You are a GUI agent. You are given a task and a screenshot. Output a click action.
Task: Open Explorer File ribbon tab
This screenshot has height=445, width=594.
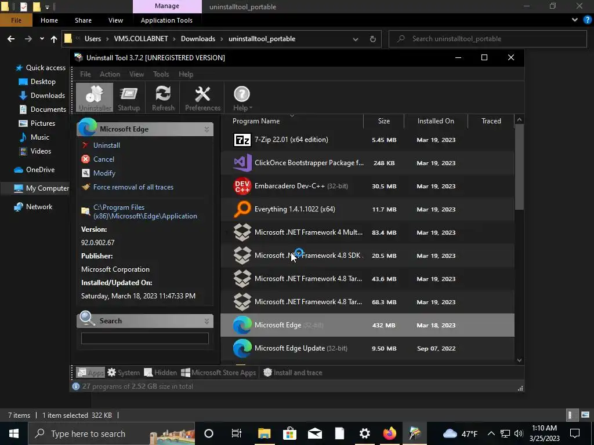coord(16,20)
